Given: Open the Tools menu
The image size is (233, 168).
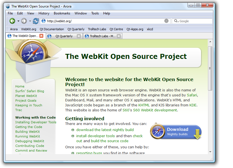Looking at the screenshot, I should point(95,13).
